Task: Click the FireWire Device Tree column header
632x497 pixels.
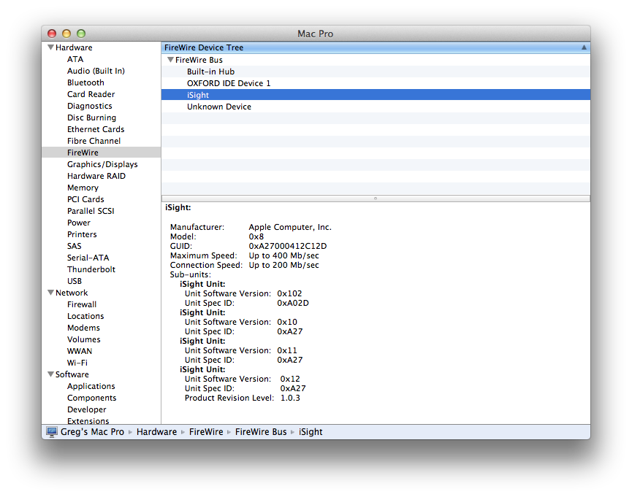Action: pos(376,47)
